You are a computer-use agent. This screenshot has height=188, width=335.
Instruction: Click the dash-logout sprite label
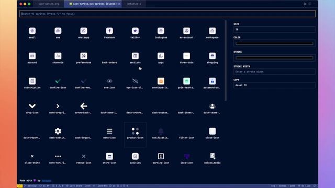pos(83,138)
